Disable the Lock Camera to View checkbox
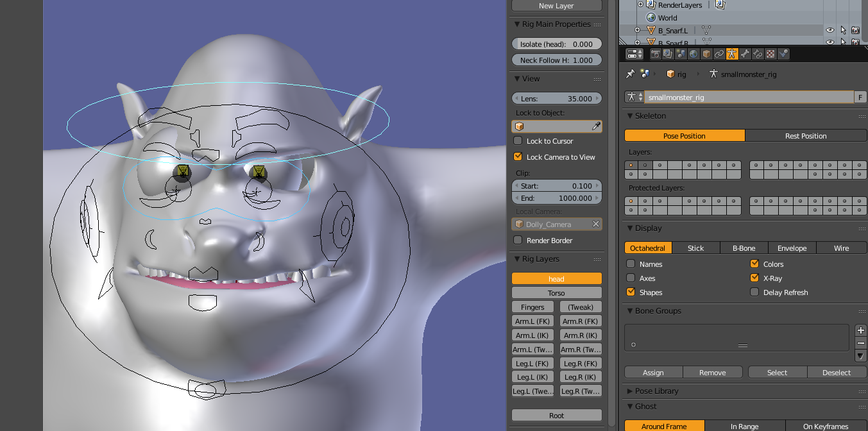The height and width of the screenshot is (431, 868). [x=518, y=157]
